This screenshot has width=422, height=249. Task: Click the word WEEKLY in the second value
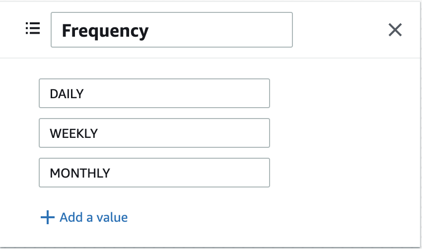tap(74, 133)
